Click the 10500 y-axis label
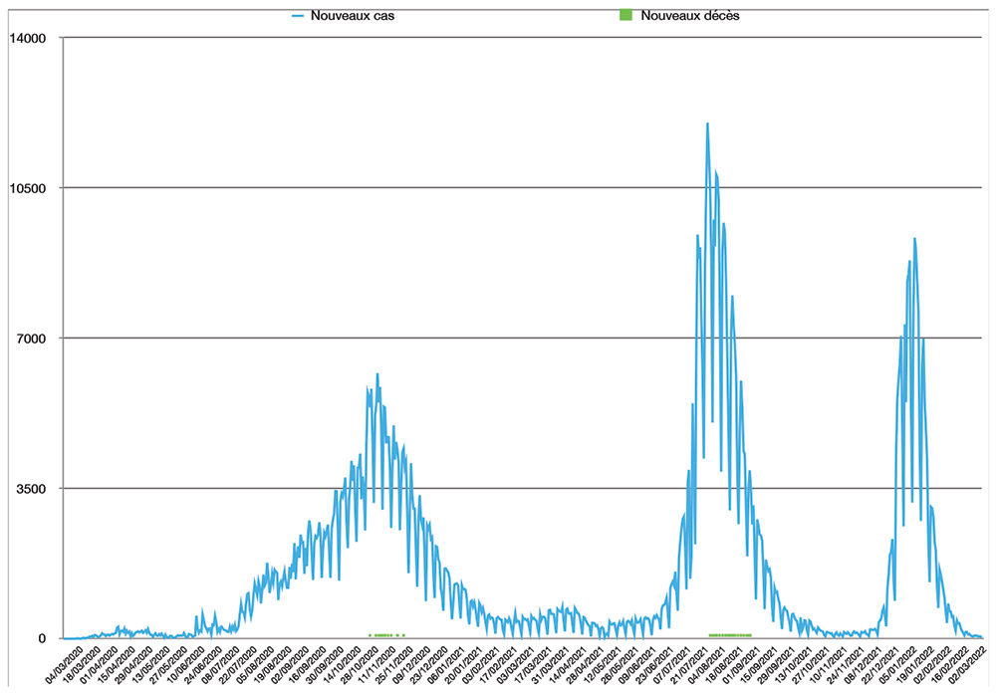The width and height of the screenshot is (996, 695). (28, 188)
